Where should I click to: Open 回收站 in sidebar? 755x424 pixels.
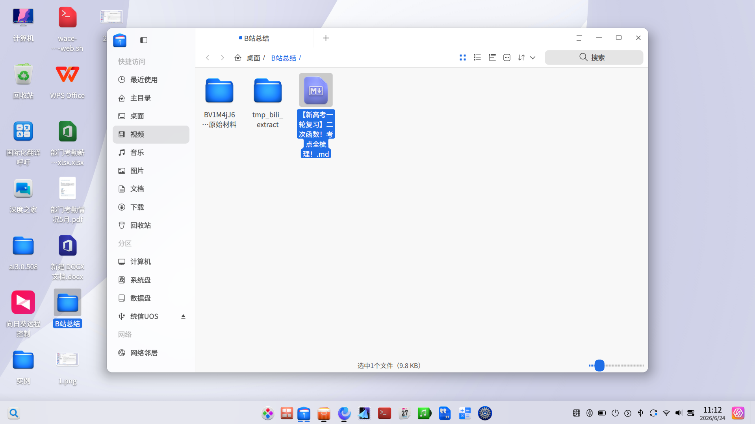(151, 226)
